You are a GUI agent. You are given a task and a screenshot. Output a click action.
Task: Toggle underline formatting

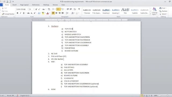pos(24,13)
